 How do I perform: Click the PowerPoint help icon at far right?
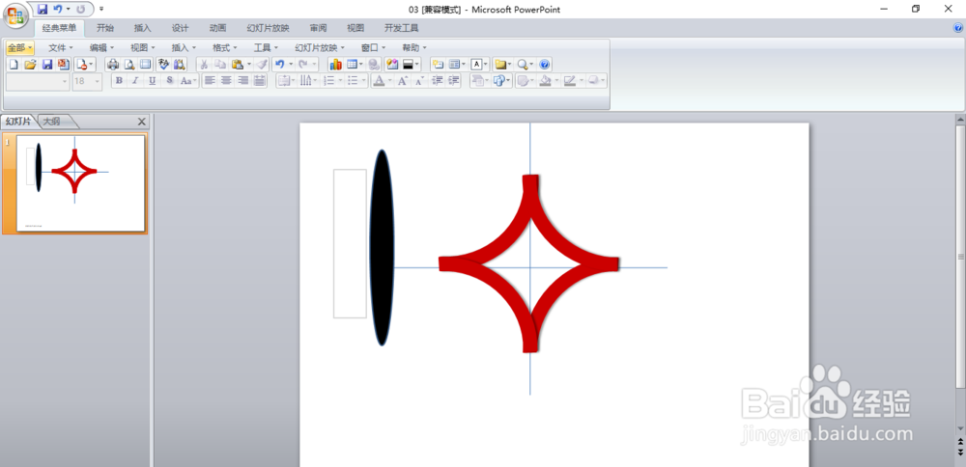click(958, 28)
